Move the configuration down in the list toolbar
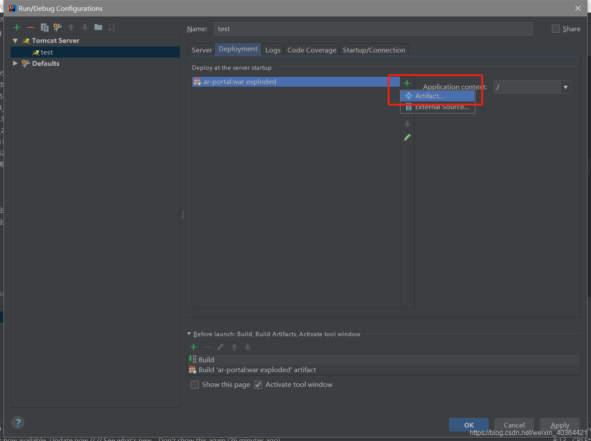Image resolution: width=591 pixels, height=441 pixels. tap(85, 27)
